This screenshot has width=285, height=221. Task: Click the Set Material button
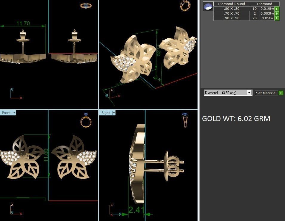pos(266,93)
